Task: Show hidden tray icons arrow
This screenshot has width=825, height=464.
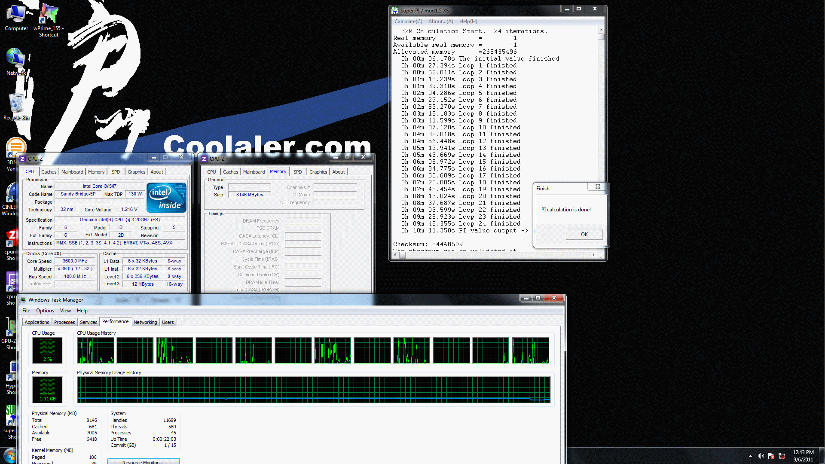Action: (750, 456)
